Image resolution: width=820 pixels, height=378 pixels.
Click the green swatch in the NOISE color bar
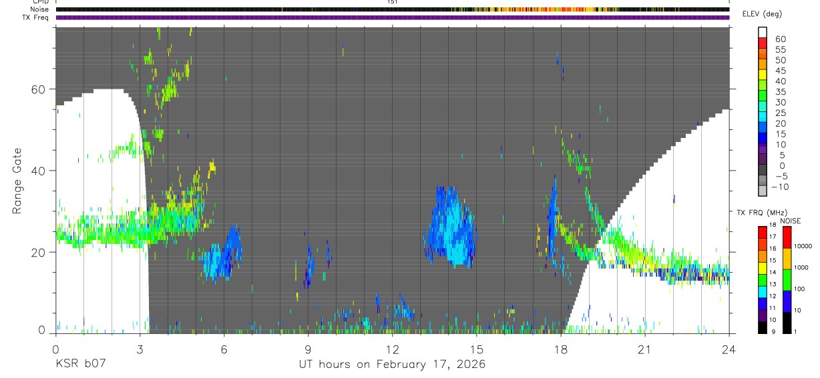[x=787, y=280]
